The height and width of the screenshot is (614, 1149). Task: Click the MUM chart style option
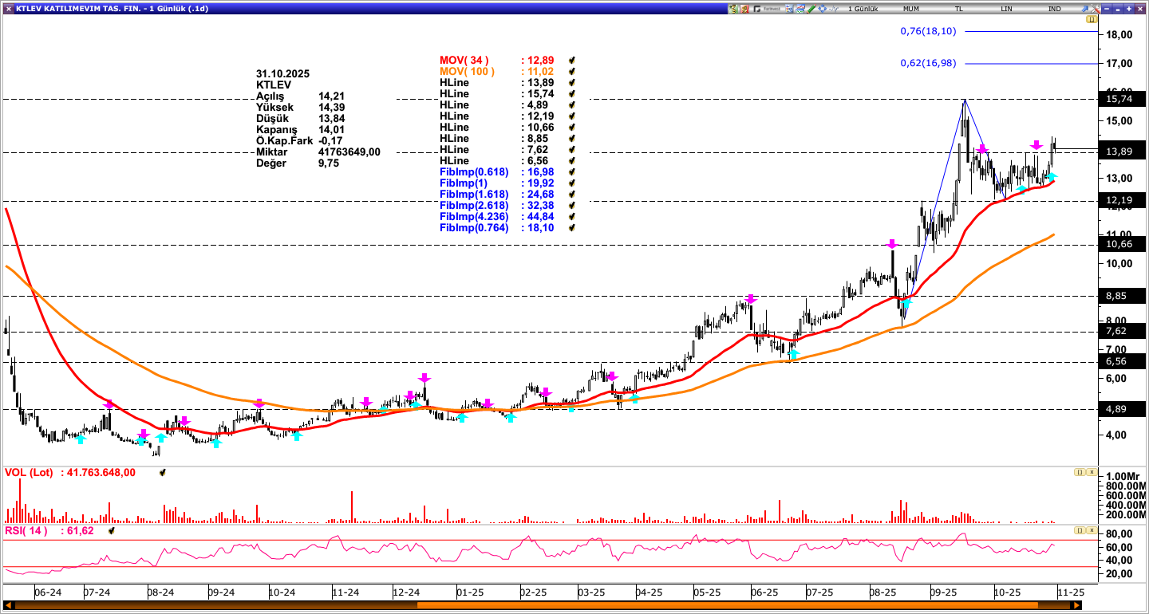[910, 8]
